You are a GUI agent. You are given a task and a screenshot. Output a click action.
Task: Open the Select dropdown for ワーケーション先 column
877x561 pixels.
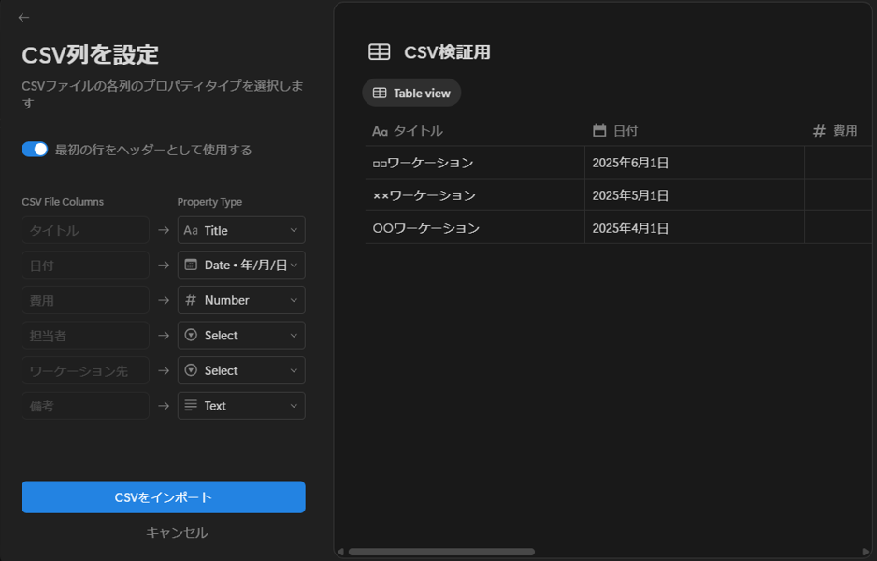pos(241,370)
